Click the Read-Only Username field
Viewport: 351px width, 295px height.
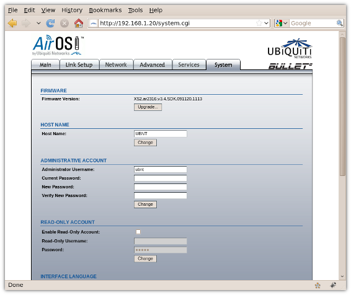pyautogui.click(x=160, y=241)
